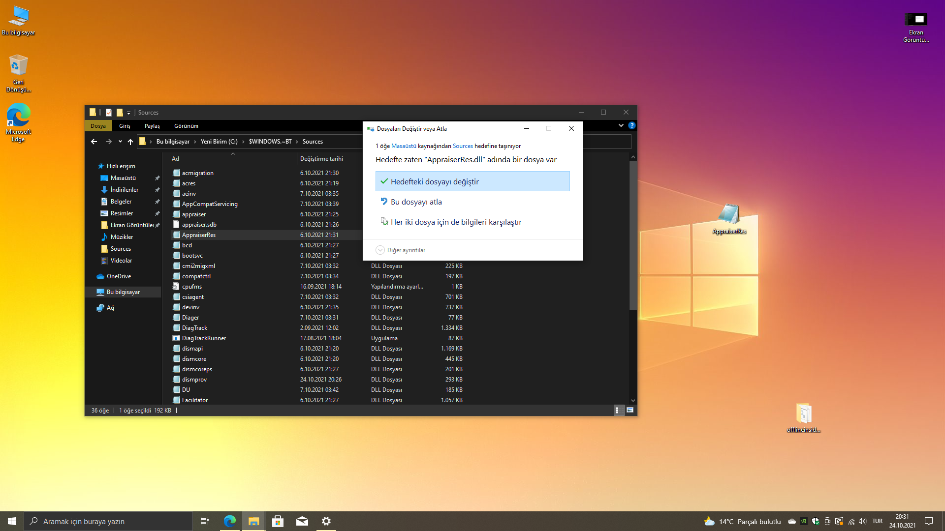This screenshot has width=945, height=531.
Task: Select Hızlı erişim in navigation pane
Action: click(121, 166)
